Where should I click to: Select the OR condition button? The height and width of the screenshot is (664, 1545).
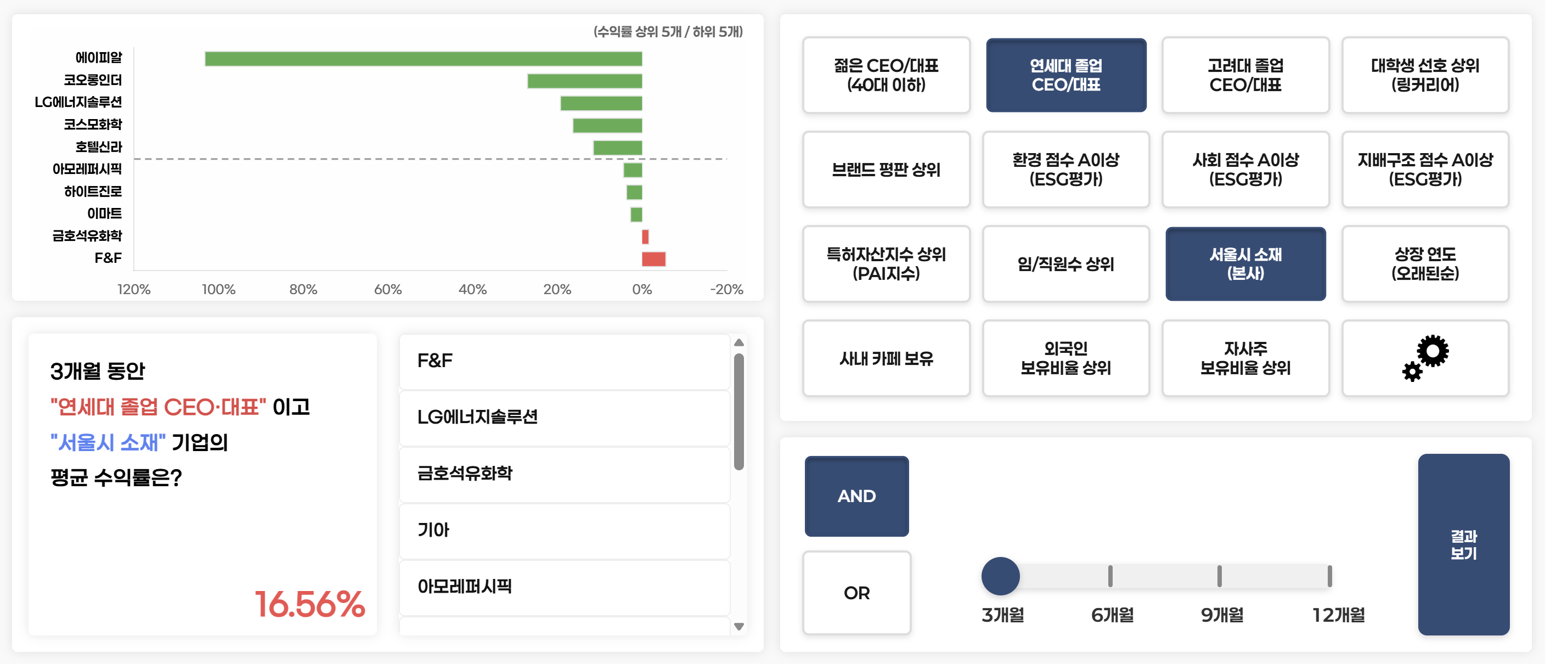(x=856, y=593)
